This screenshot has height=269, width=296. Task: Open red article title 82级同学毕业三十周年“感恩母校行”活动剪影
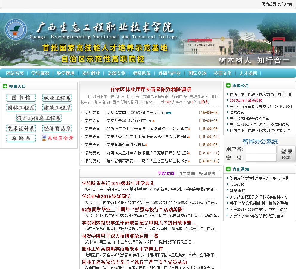click(x=132, y=210)
